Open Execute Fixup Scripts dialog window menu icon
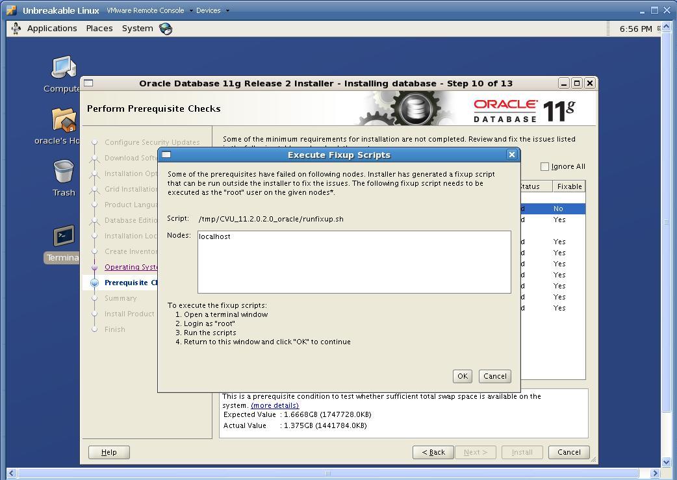 pos(166,155)
